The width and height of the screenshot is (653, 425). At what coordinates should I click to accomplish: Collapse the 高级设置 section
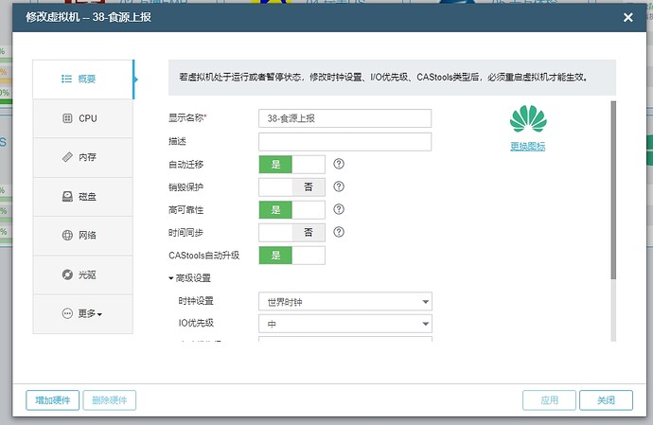coord(189,278)
